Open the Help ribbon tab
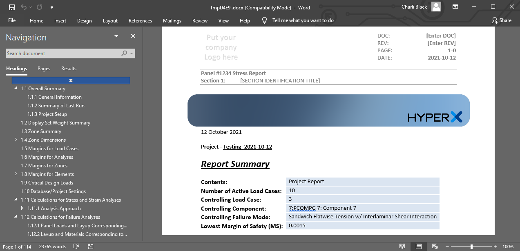 click(x=245, y=20)
